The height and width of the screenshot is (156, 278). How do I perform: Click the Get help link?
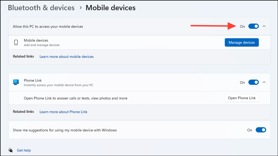(x=24, y=150)
